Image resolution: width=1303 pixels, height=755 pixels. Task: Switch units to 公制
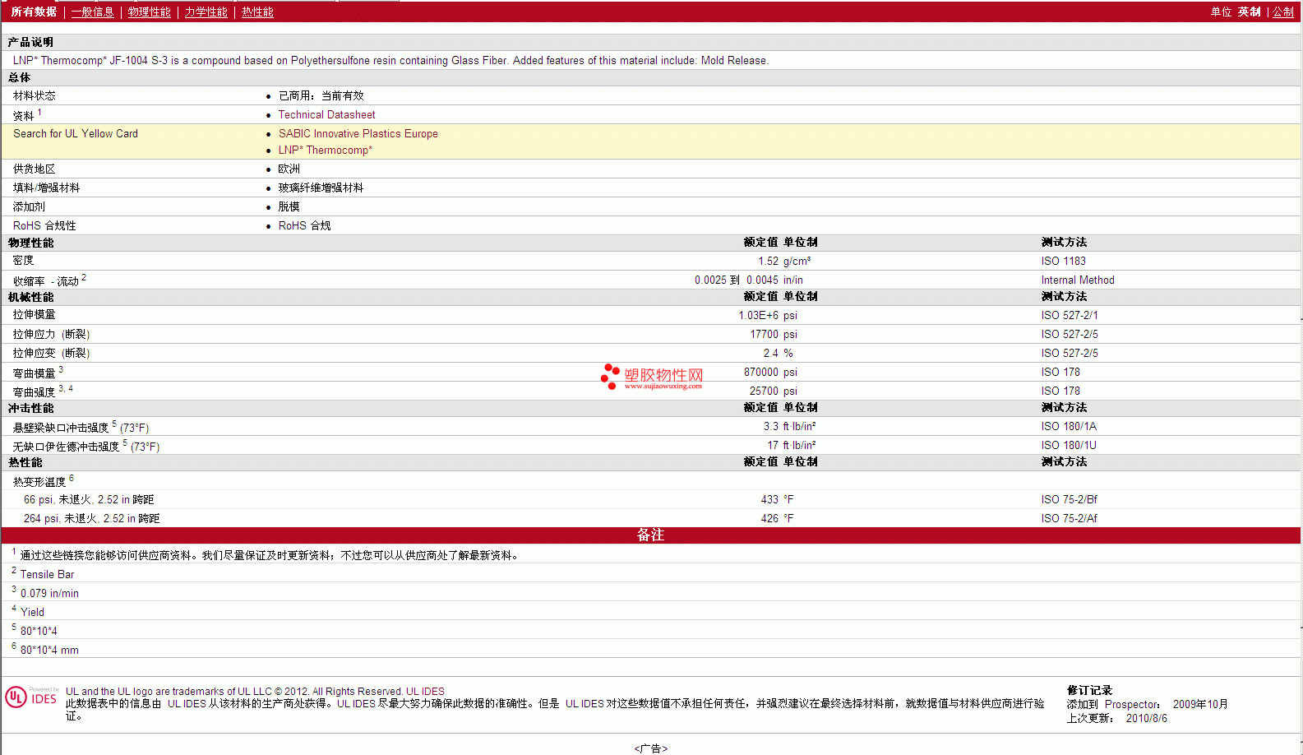[1283, 12]
